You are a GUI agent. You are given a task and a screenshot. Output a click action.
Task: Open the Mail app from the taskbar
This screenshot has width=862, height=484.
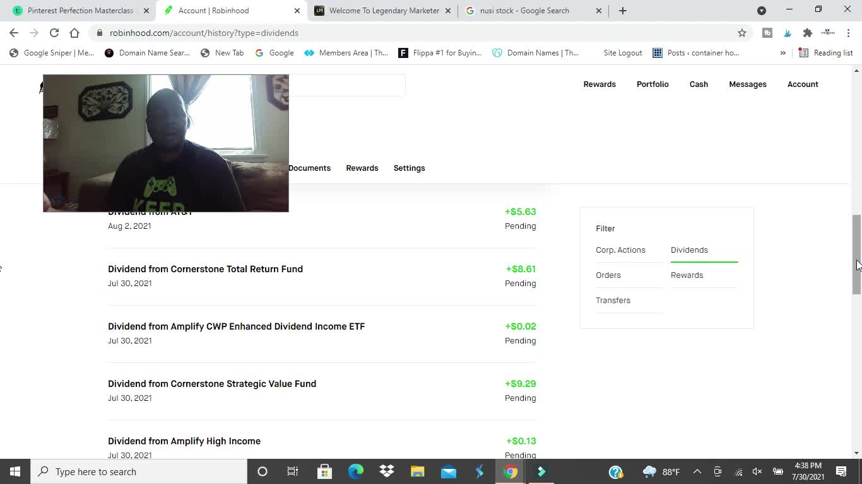449,471
